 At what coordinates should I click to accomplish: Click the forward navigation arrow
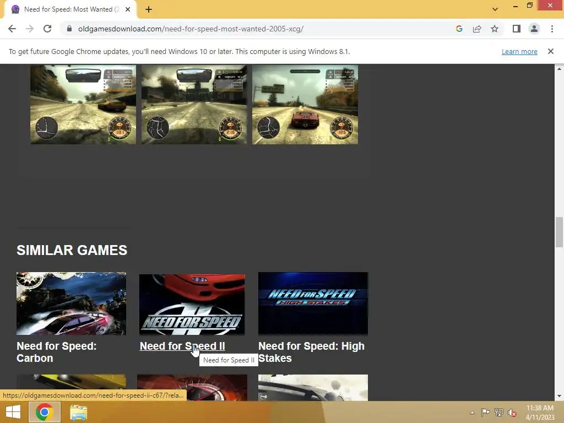coord(30,29)
